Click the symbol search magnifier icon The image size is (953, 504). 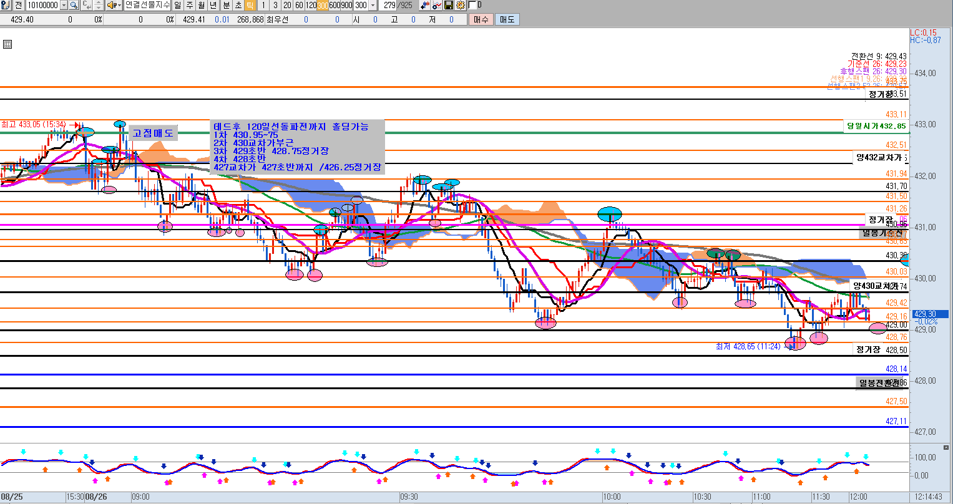click(74, 5)
